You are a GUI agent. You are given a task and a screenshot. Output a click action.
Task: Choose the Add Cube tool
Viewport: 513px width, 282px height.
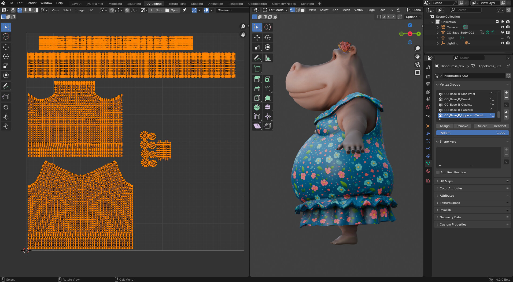[257, 68]
